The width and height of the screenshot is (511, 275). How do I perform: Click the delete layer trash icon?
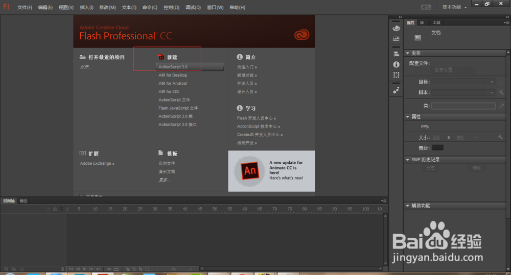tap(22, 269)
